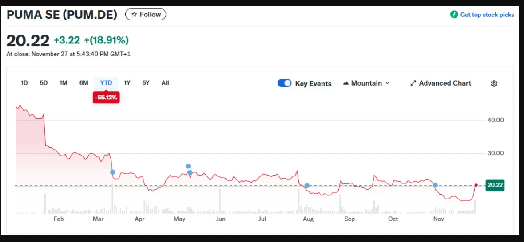The height and width of the screenshot is (242, 524).
Task: Switch to the 6M range
Action: pos(83,83)
